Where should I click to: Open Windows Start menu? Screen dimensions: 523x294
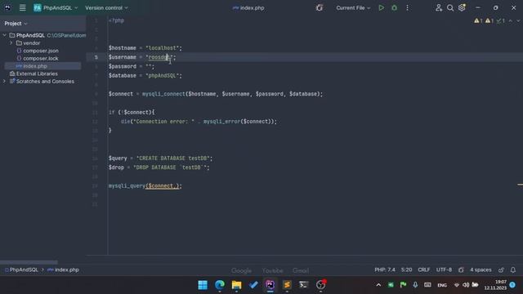(x=203, y=285)
